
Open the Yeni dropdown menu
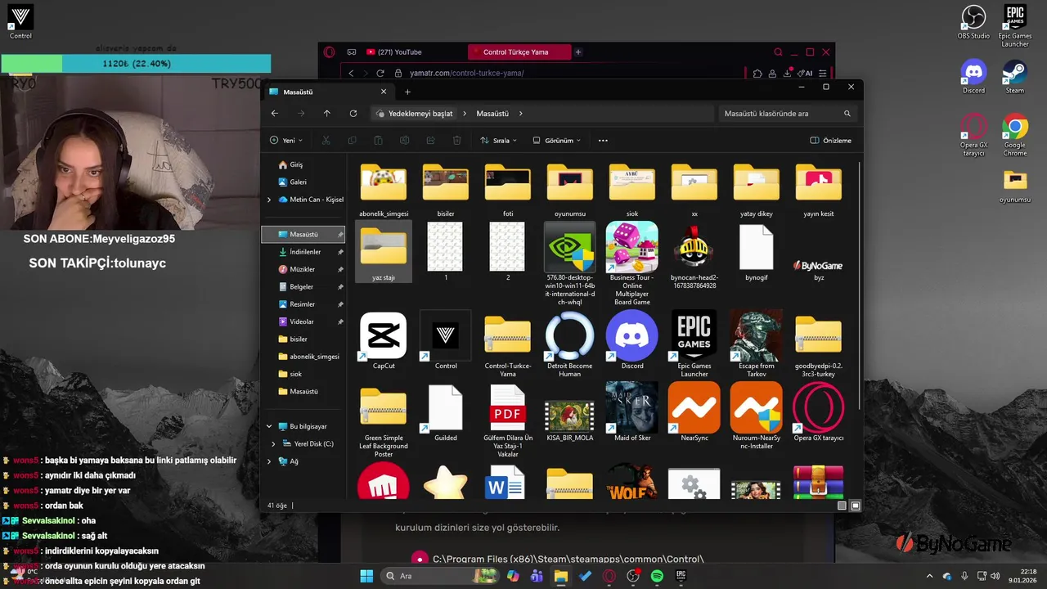[286, 141]
